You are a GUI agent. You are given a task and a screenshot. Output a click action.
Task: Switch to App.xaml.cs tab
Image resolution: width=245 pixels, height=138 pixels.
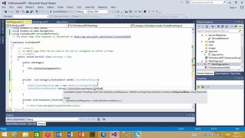point(62,22)
